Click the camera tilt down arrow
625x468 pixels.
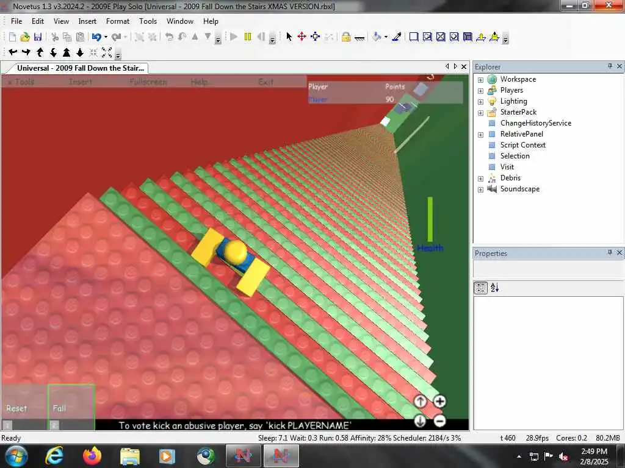[53, 52]
